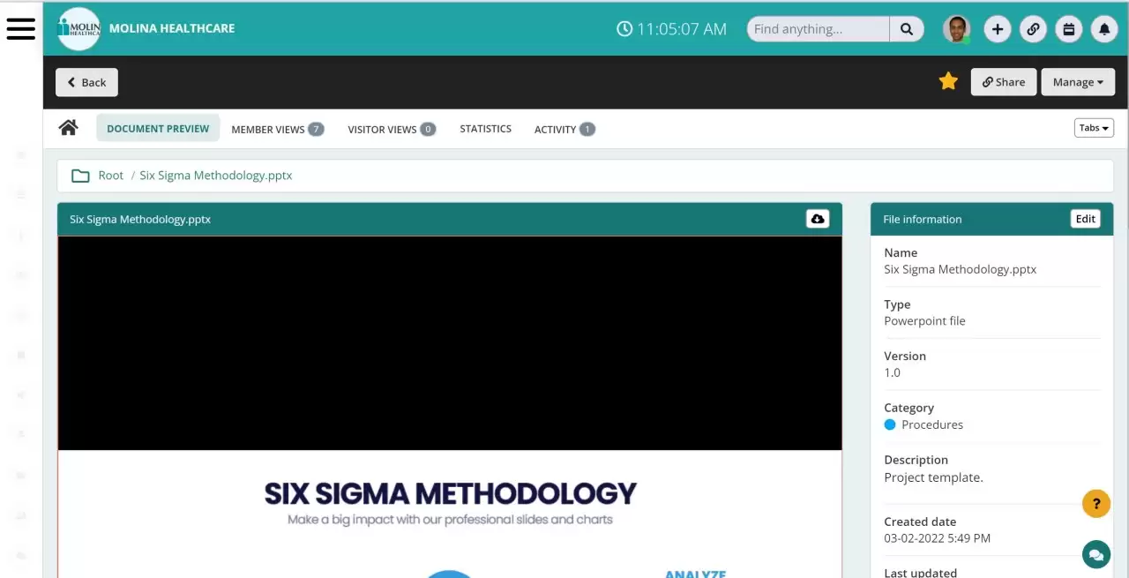Open the calendar icon in the header
This screenshot has height=578, width=1129.
(1068, 29)
